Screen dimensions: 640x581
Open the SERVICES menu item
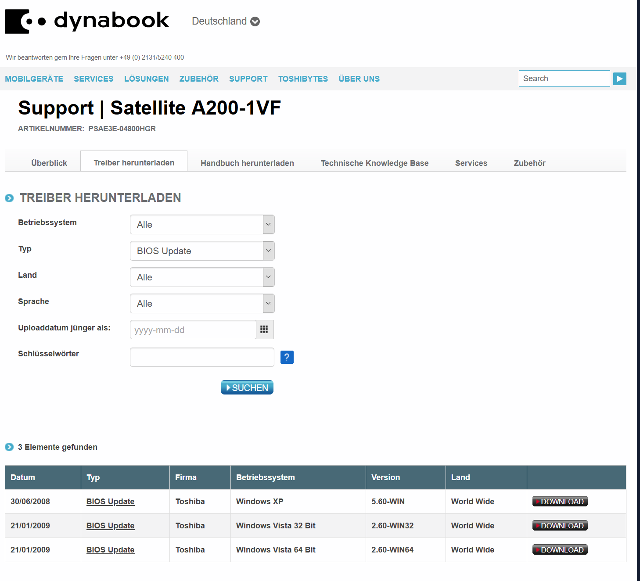93,79
